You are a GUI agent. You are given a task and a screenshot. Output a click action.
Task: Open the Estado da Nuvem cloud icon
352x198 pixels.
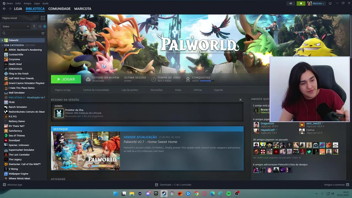tap(88, 79)
